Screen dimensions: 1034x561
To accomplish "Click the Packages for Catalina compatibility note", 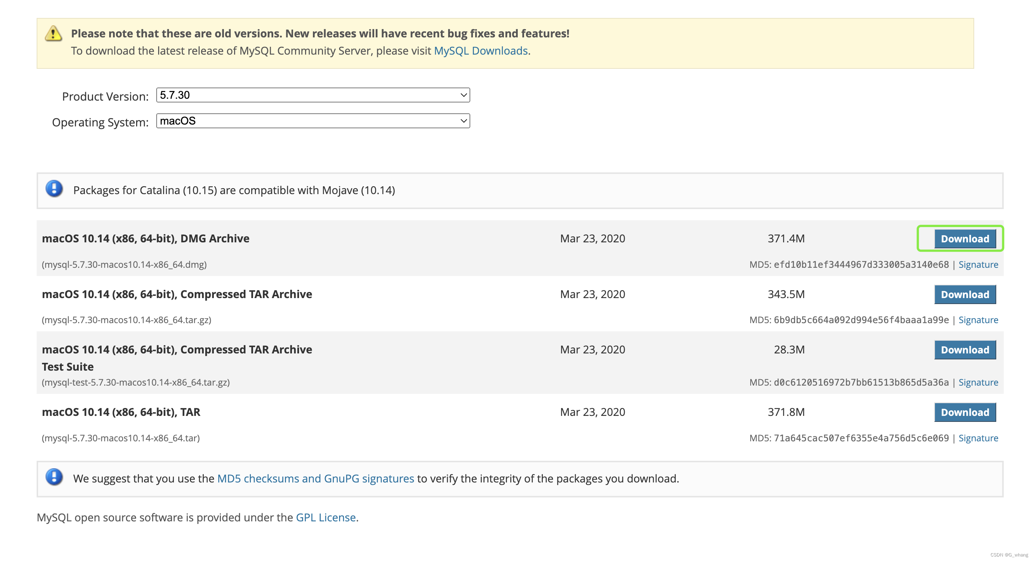I will (x=234, y=190).
